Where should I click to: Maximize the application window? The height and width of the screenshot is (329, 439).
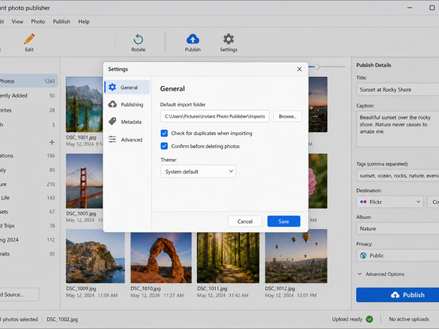(432, 8)
